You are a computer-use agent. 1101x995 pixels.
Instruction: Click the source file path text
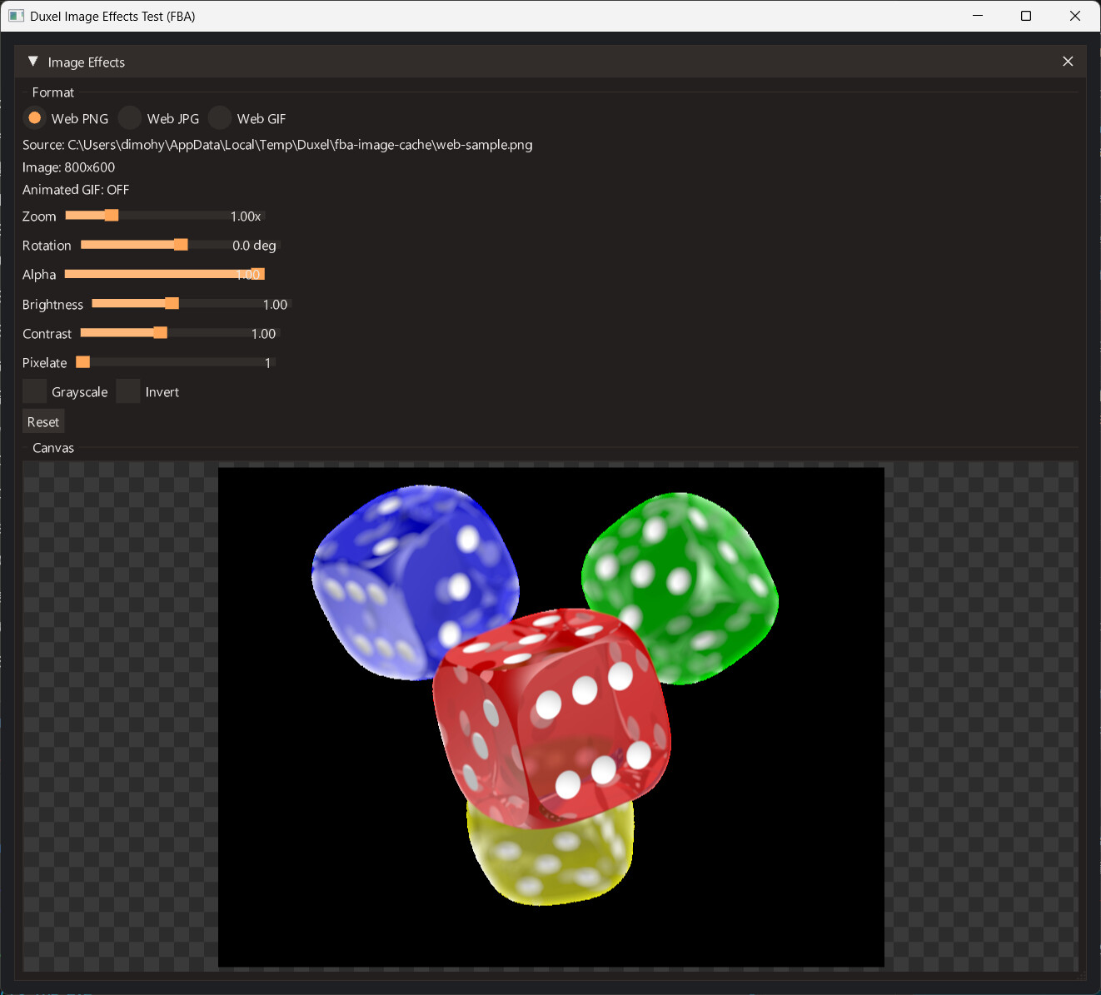(x=277, y=145)
